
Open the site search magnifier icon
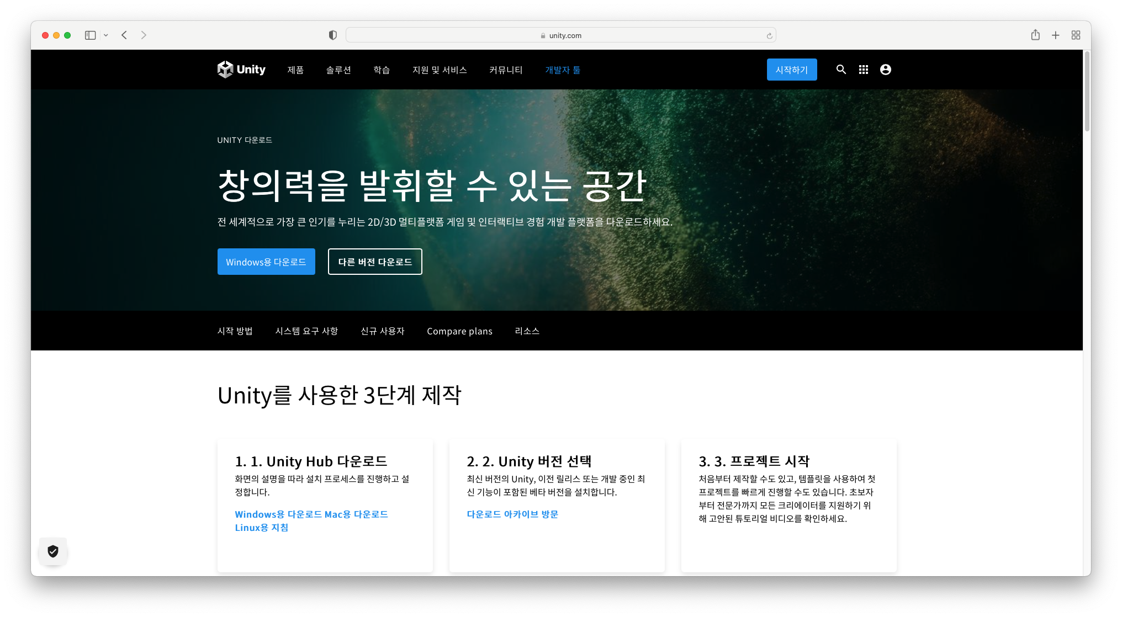click(841, 70)
